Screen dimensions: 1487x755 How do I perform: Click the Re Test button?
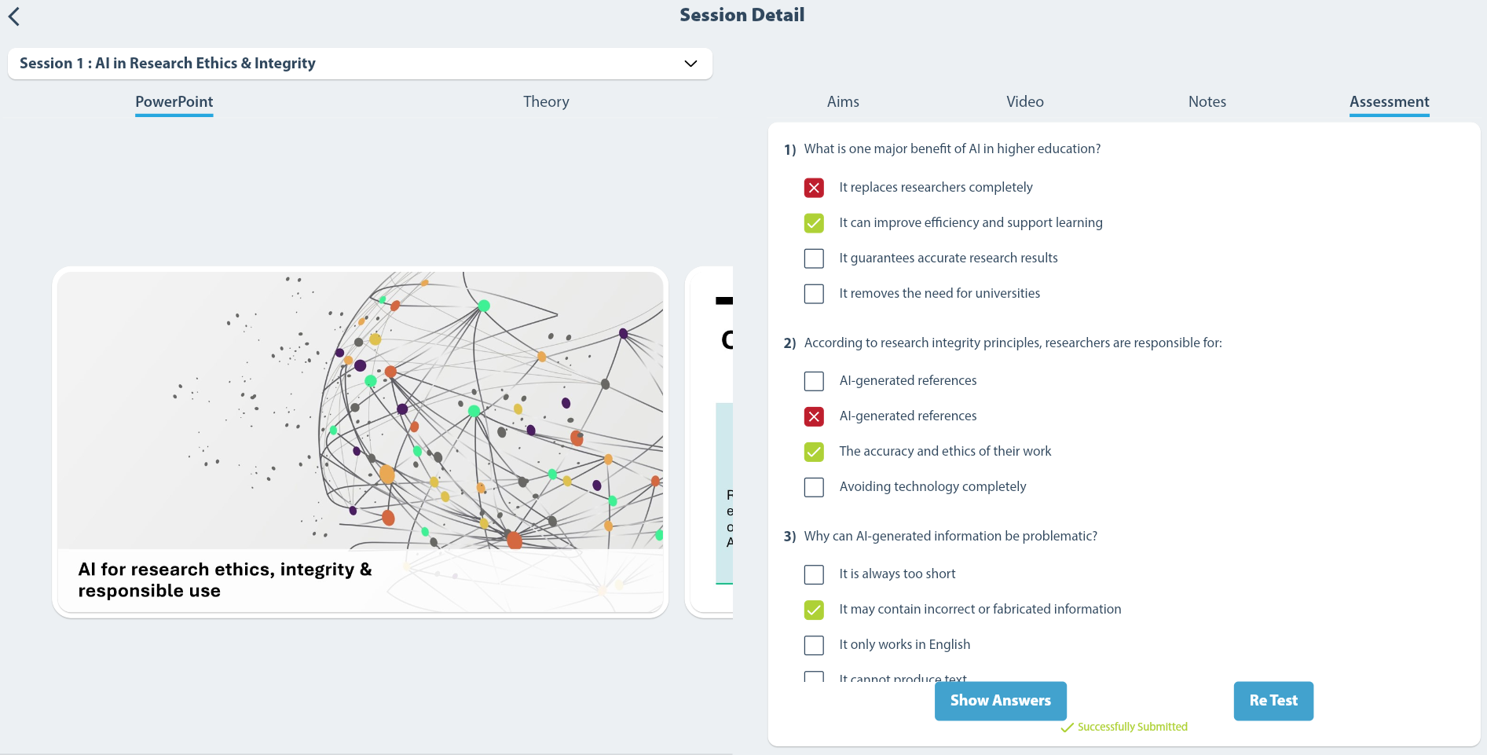(1273, 701)
